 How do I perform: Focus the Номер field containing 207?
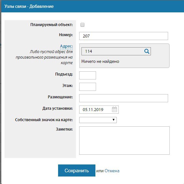[124, 36]
